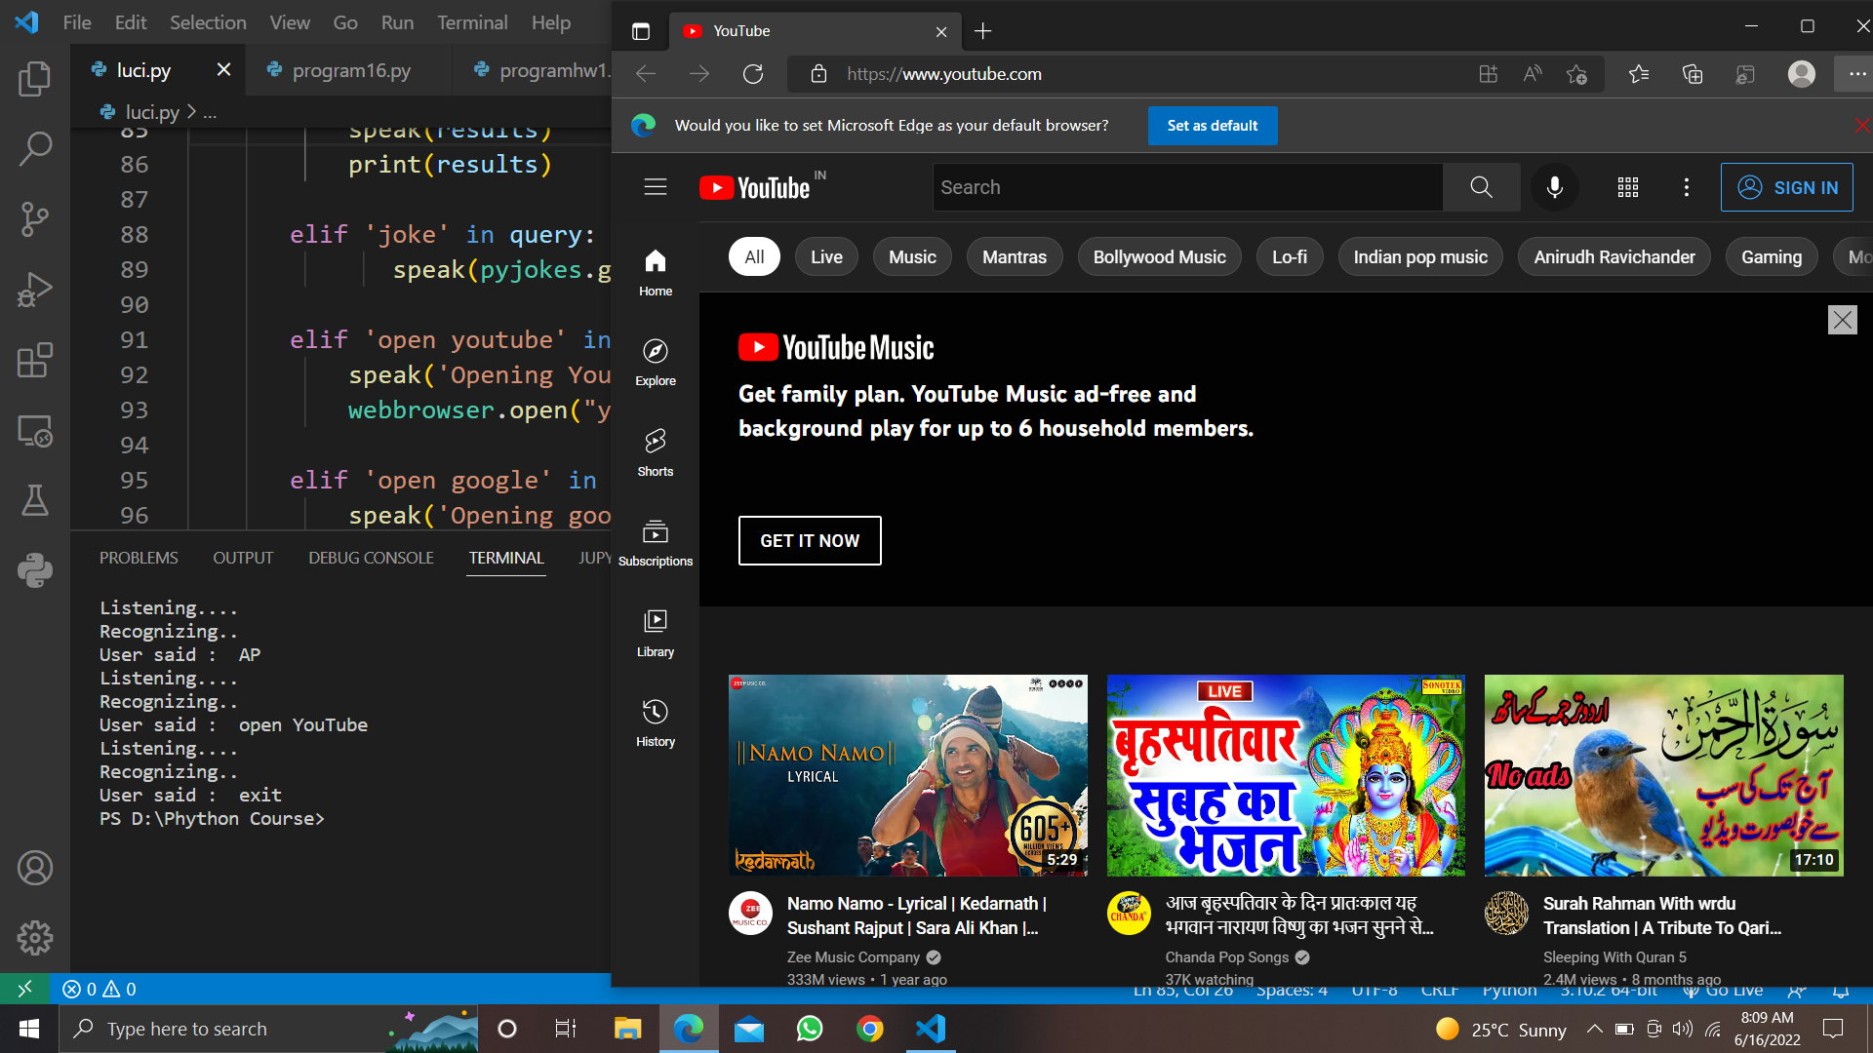Open Extensions view in VS Code
This screenshot has height=1053, width=1873.
tap(35, 360)
